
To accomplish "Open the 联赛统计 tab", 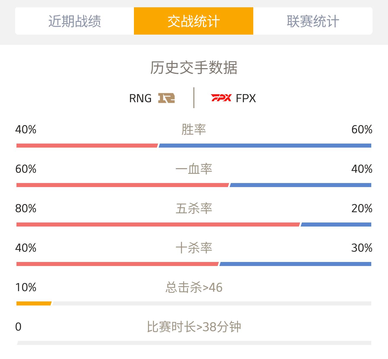I will [313, 21].
